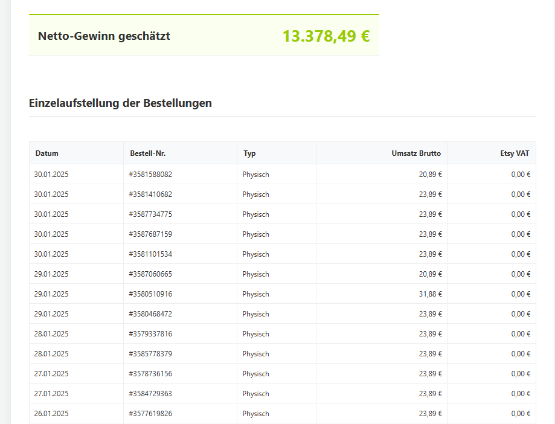Open order #3587734775 details
The image size is (555, 424).
click(151, 214)
